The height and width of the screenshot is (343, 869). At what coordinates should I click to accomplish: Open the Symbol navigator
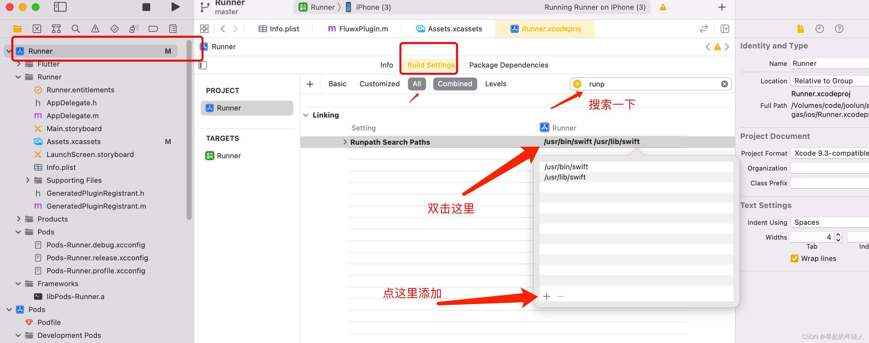click(56, 29)
